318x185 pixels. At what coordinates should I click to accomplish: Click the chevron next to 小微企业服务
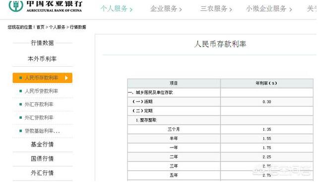290,9
